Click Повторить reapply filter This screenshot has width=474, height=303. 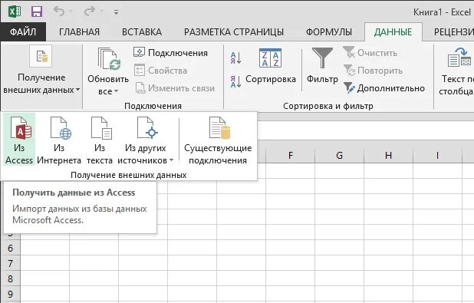point(373,71)
